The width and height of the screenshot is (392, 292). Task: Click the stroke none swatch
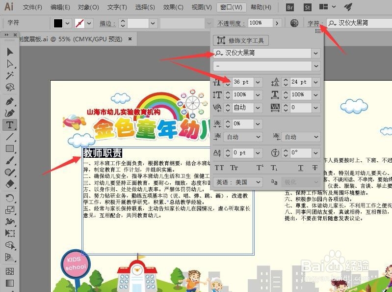(80, 24)
